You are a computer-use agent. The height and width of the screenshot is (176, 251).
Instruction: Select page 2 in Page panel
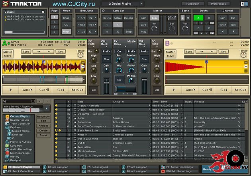54,22
